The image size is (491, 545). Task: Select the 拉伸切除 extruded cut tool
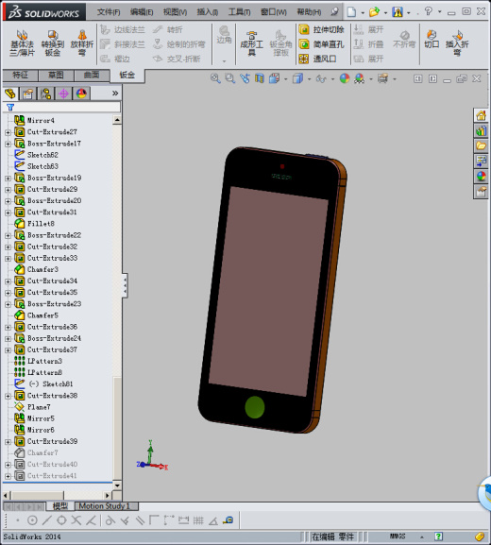tap(321, 30)
